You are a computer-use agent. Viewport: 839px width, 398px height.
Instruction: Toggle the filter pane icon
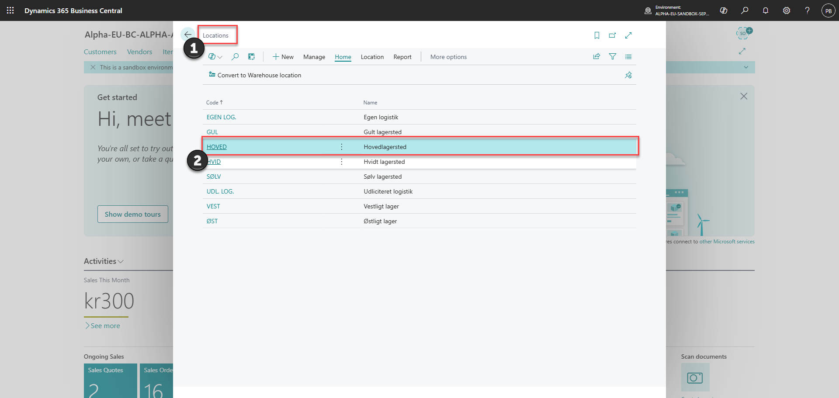[612, 56]
